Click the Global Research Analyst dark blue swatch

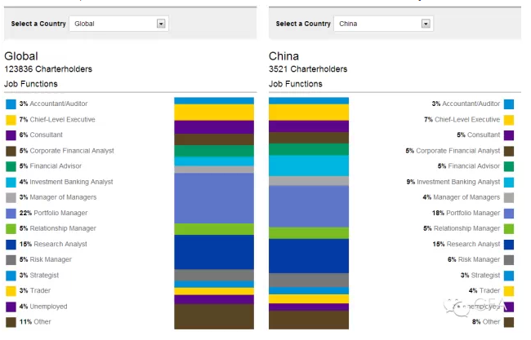(11, 244)
